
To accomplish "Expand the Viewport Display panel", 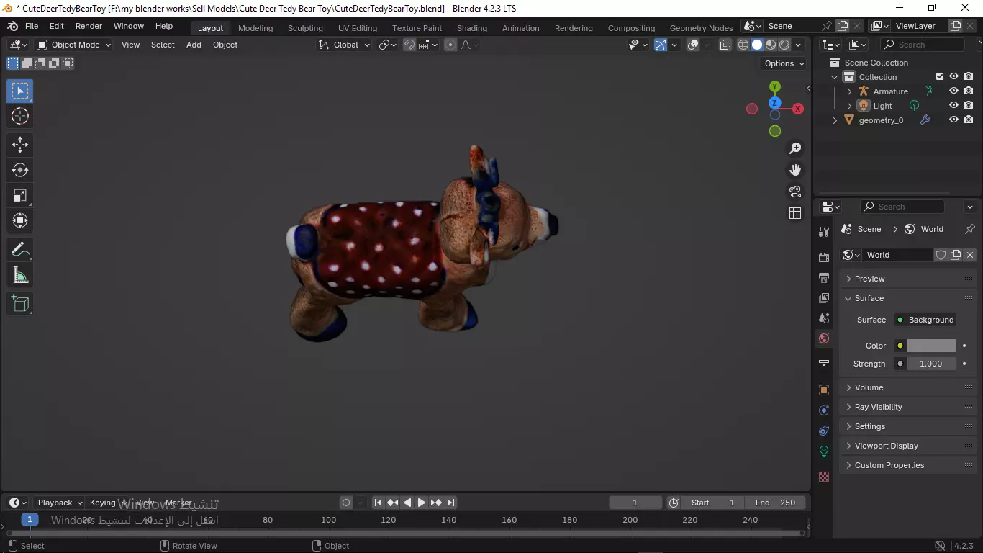I will (908, 446).
